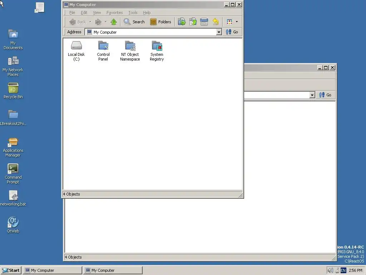Viewport: 366px width, 275px height.
Task: Expand address bar dropdown in front window
Action: tap(219, 32)
